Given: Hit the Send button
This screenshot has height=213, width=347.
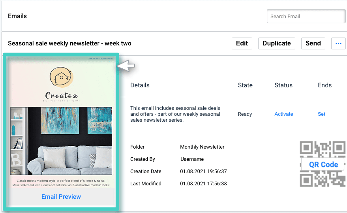Looking at the screenshot, I should point(313,43).
